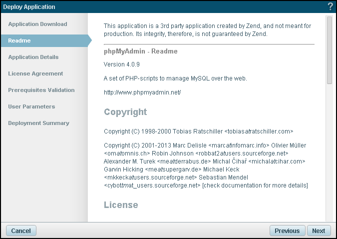Jump to the User Parameters step
Viewport: 337px width, 239px height.
click(31, 106)
